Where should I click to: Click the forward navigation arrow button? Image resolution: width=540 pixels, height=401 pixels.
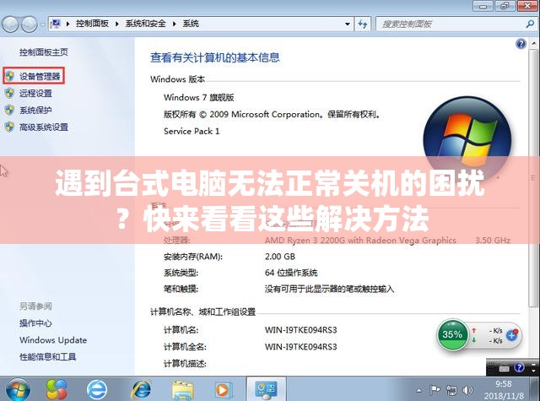point(29,24)
